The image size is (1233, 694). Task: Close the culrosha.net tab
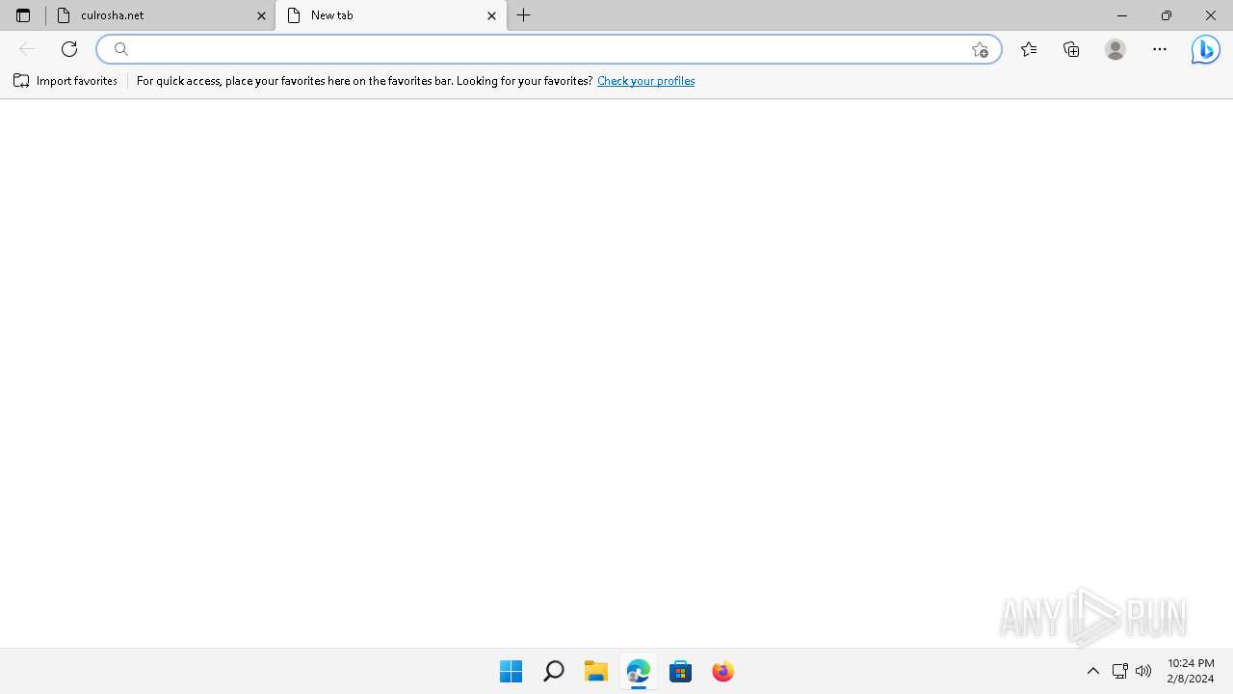coord(261,15)
